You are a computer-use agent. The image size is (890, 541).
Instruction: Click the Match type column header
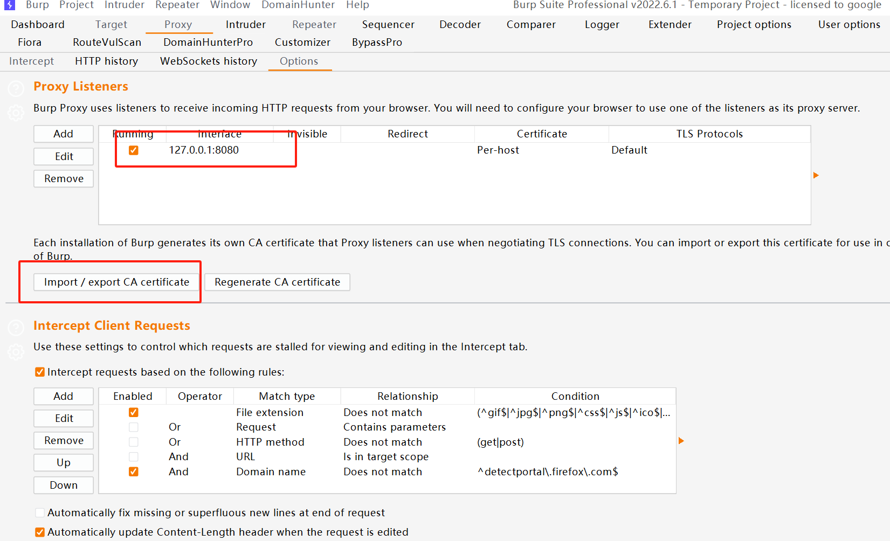[x=287, y=396]
